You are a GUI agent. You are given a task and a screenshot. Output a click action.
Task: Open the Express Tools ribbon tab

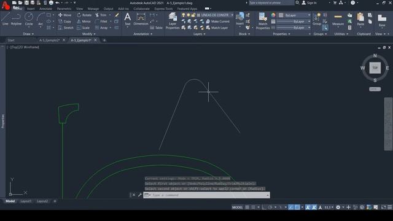click(x=163, y=9)
